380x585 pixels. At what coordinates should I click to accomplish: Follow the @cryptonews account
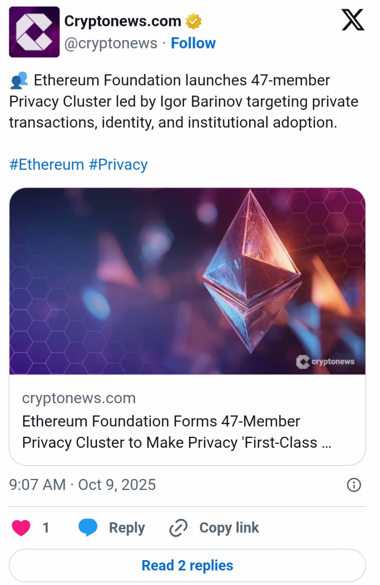193,43
